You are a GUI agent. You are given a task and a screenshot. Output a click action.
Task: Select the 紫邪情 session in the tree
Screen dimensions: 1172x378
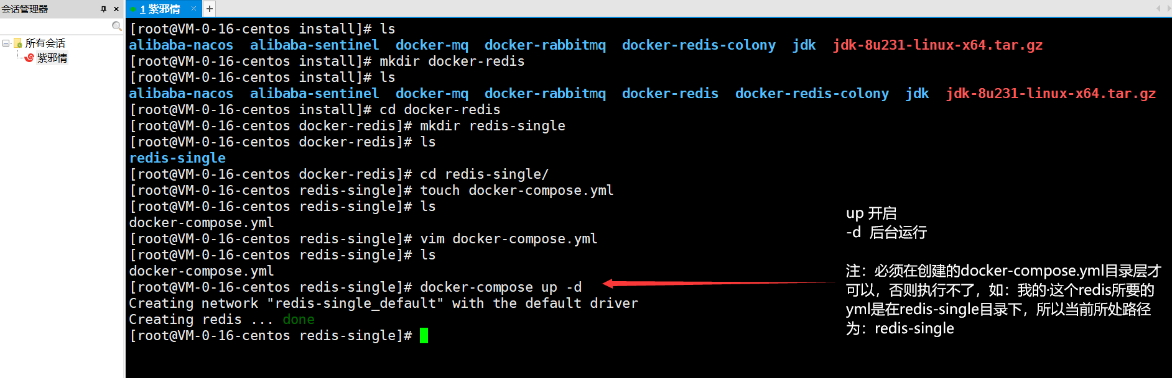pos(52,58)
